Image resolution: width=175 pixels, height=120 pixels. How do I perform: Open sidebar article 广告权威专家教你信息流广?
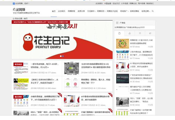click(141, 77)
